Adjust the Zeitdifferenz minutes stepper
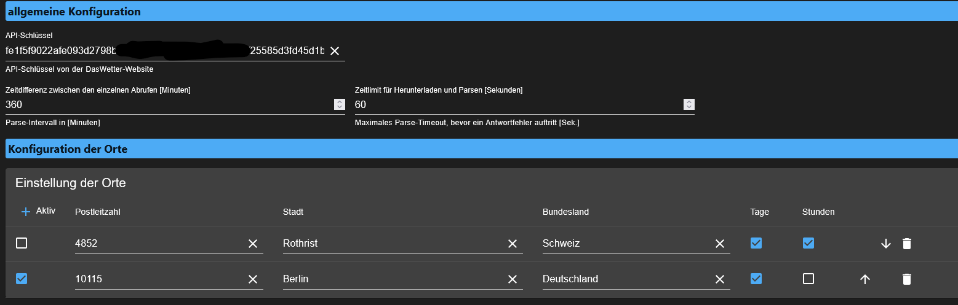Image resolution: width=958 pixels, height=305 pixels. 339,104
